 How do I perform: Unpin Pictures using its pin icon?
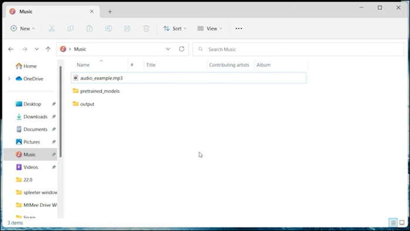(x=53, y=142)
